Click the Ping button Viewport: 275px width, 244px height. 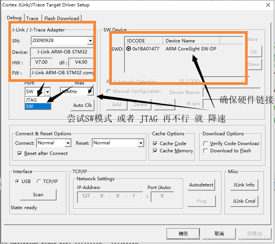(x=201, y=201)
